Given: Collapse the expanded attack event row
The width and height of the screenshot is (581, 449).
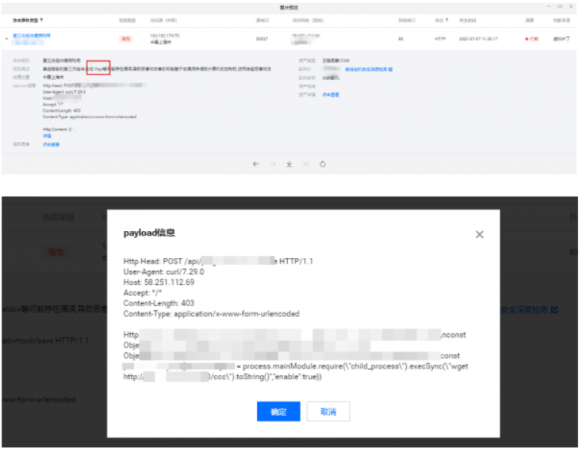Looking at the screenshot, I should 7,38.
